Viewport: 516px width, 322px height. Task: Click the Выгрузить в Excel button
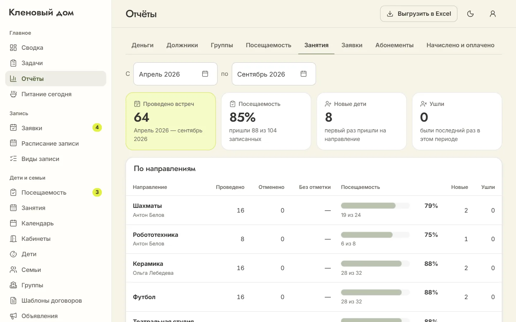[x=419, y=14]
